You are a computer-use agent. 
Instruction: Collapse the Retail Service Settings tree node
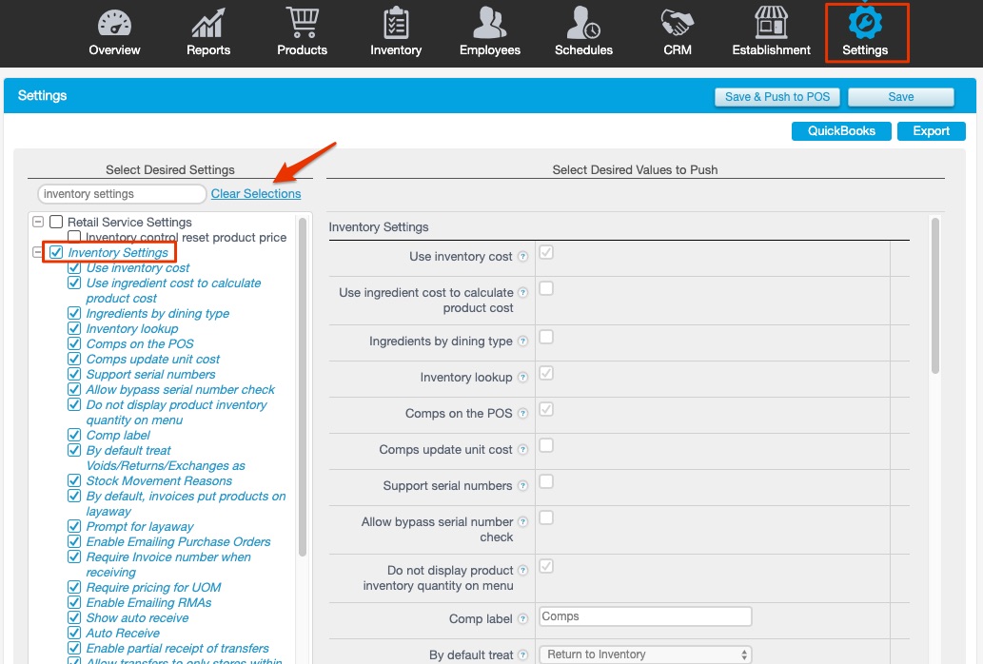coord(38,223)
